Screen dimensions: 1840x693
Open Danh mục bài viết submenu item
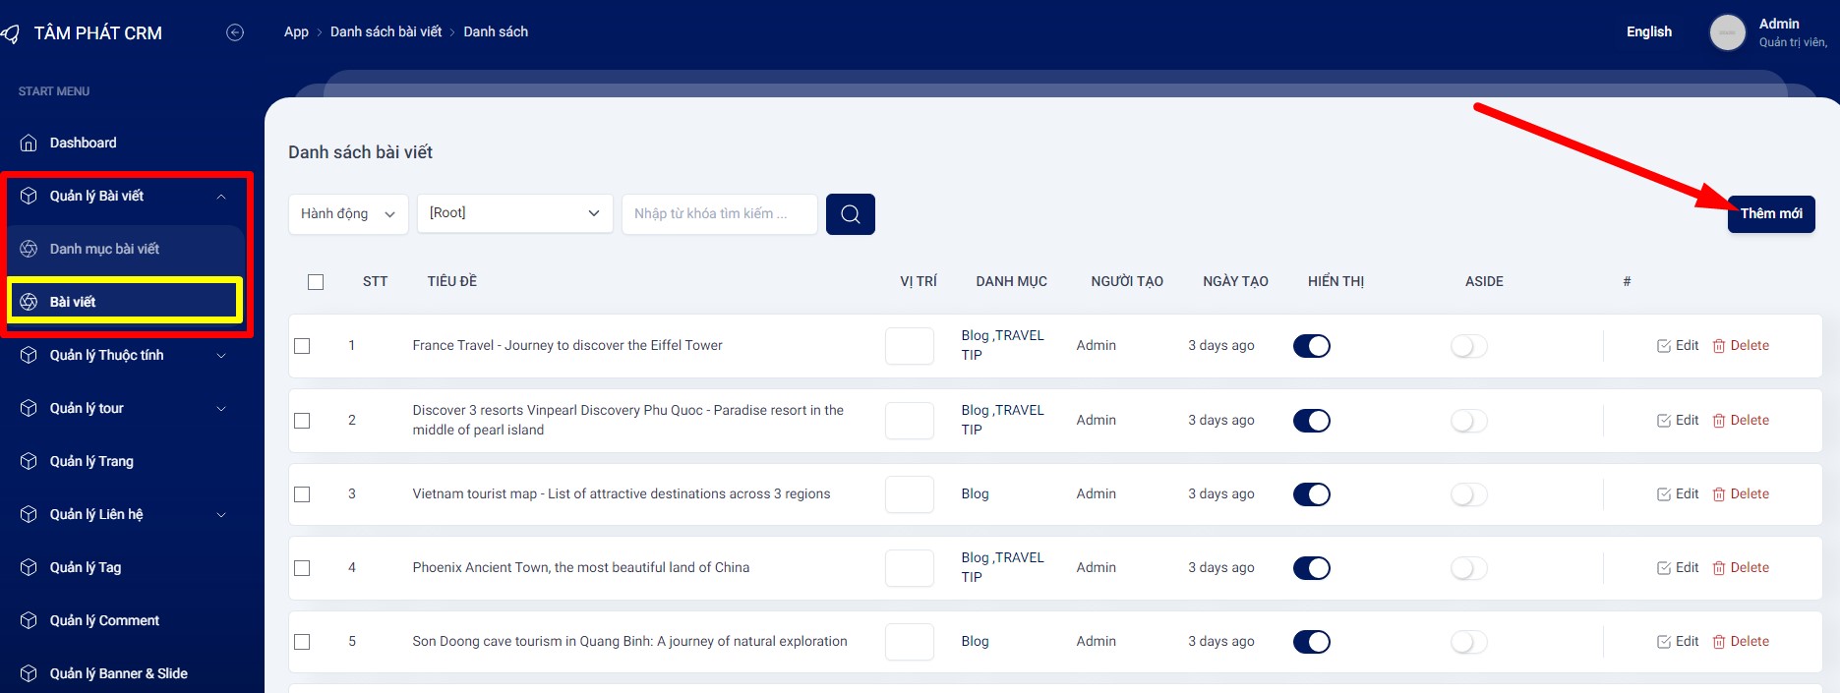(104, 249)
